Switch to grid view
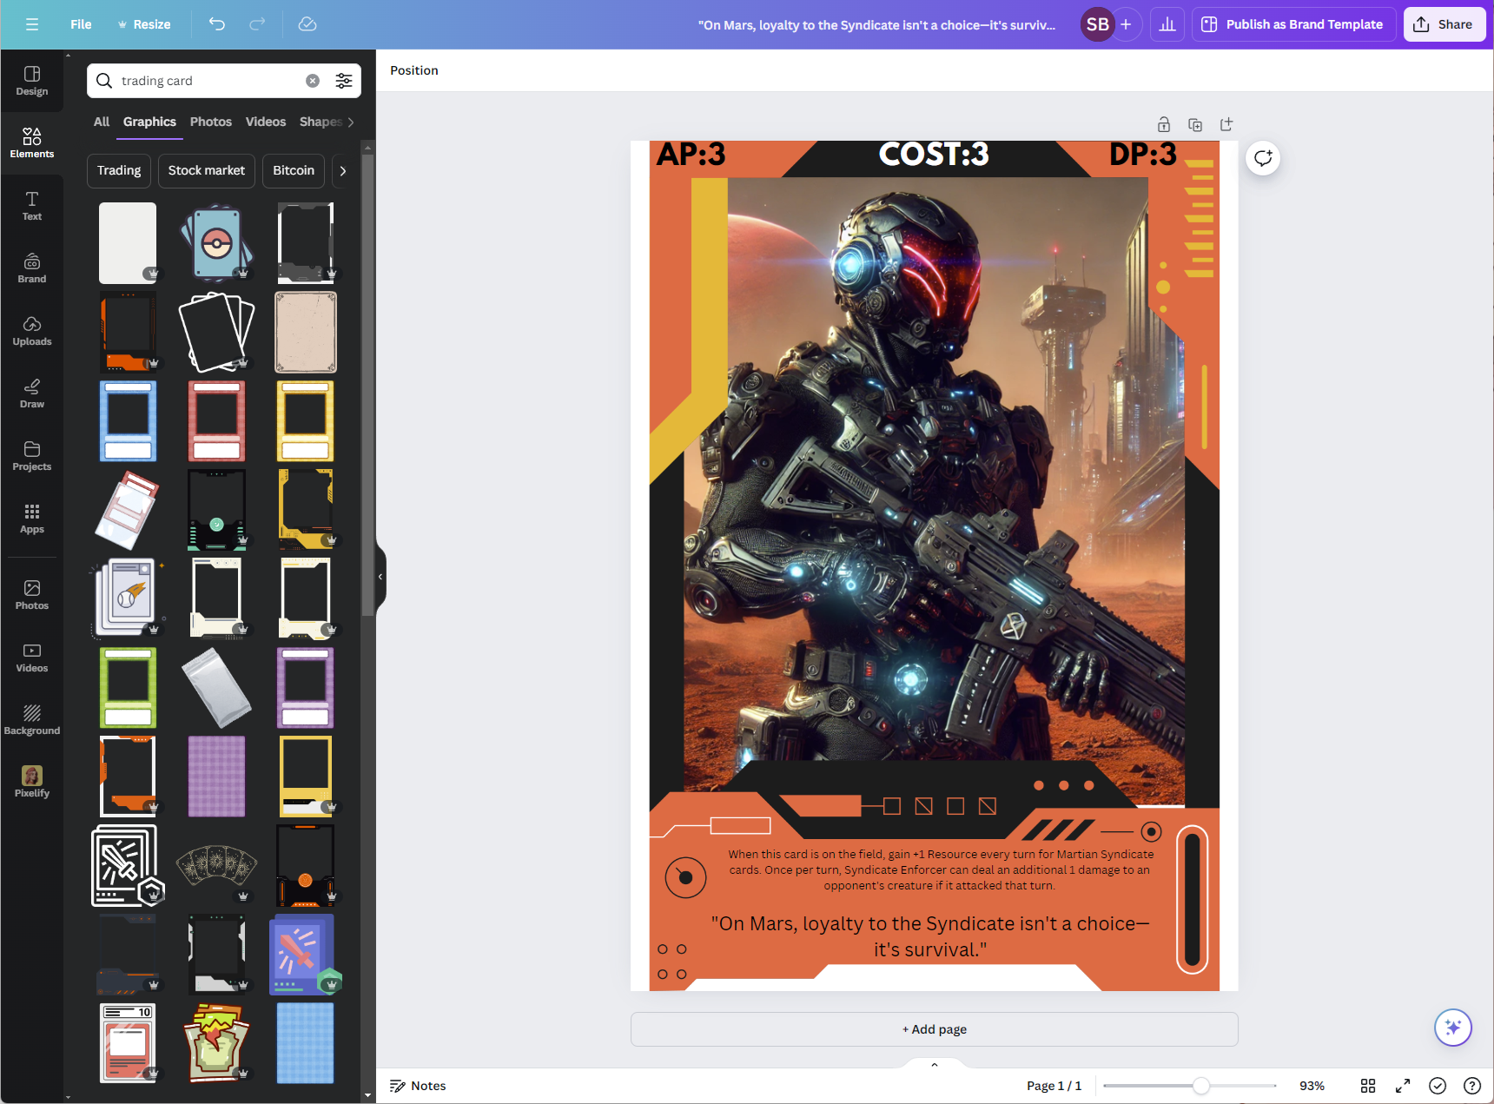The image size is (1494, 1104). click(x=1368, y=1086)
